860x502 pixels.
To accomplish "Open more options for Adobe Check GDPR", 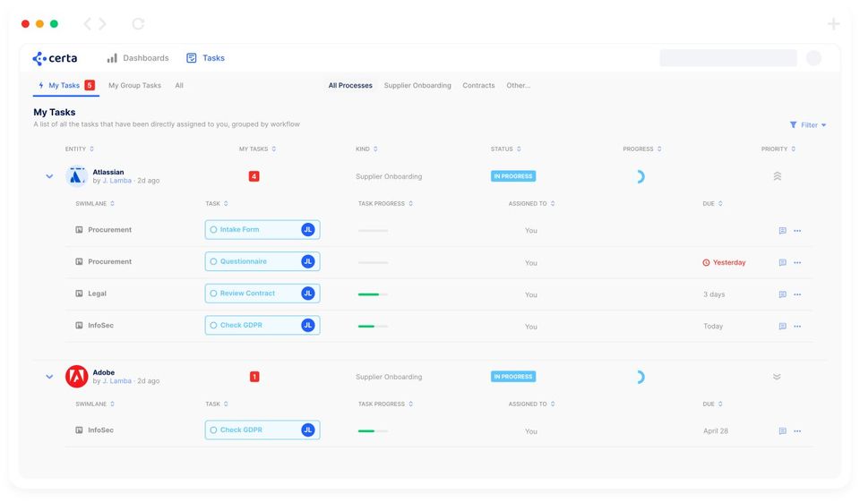I will (797, 430).
